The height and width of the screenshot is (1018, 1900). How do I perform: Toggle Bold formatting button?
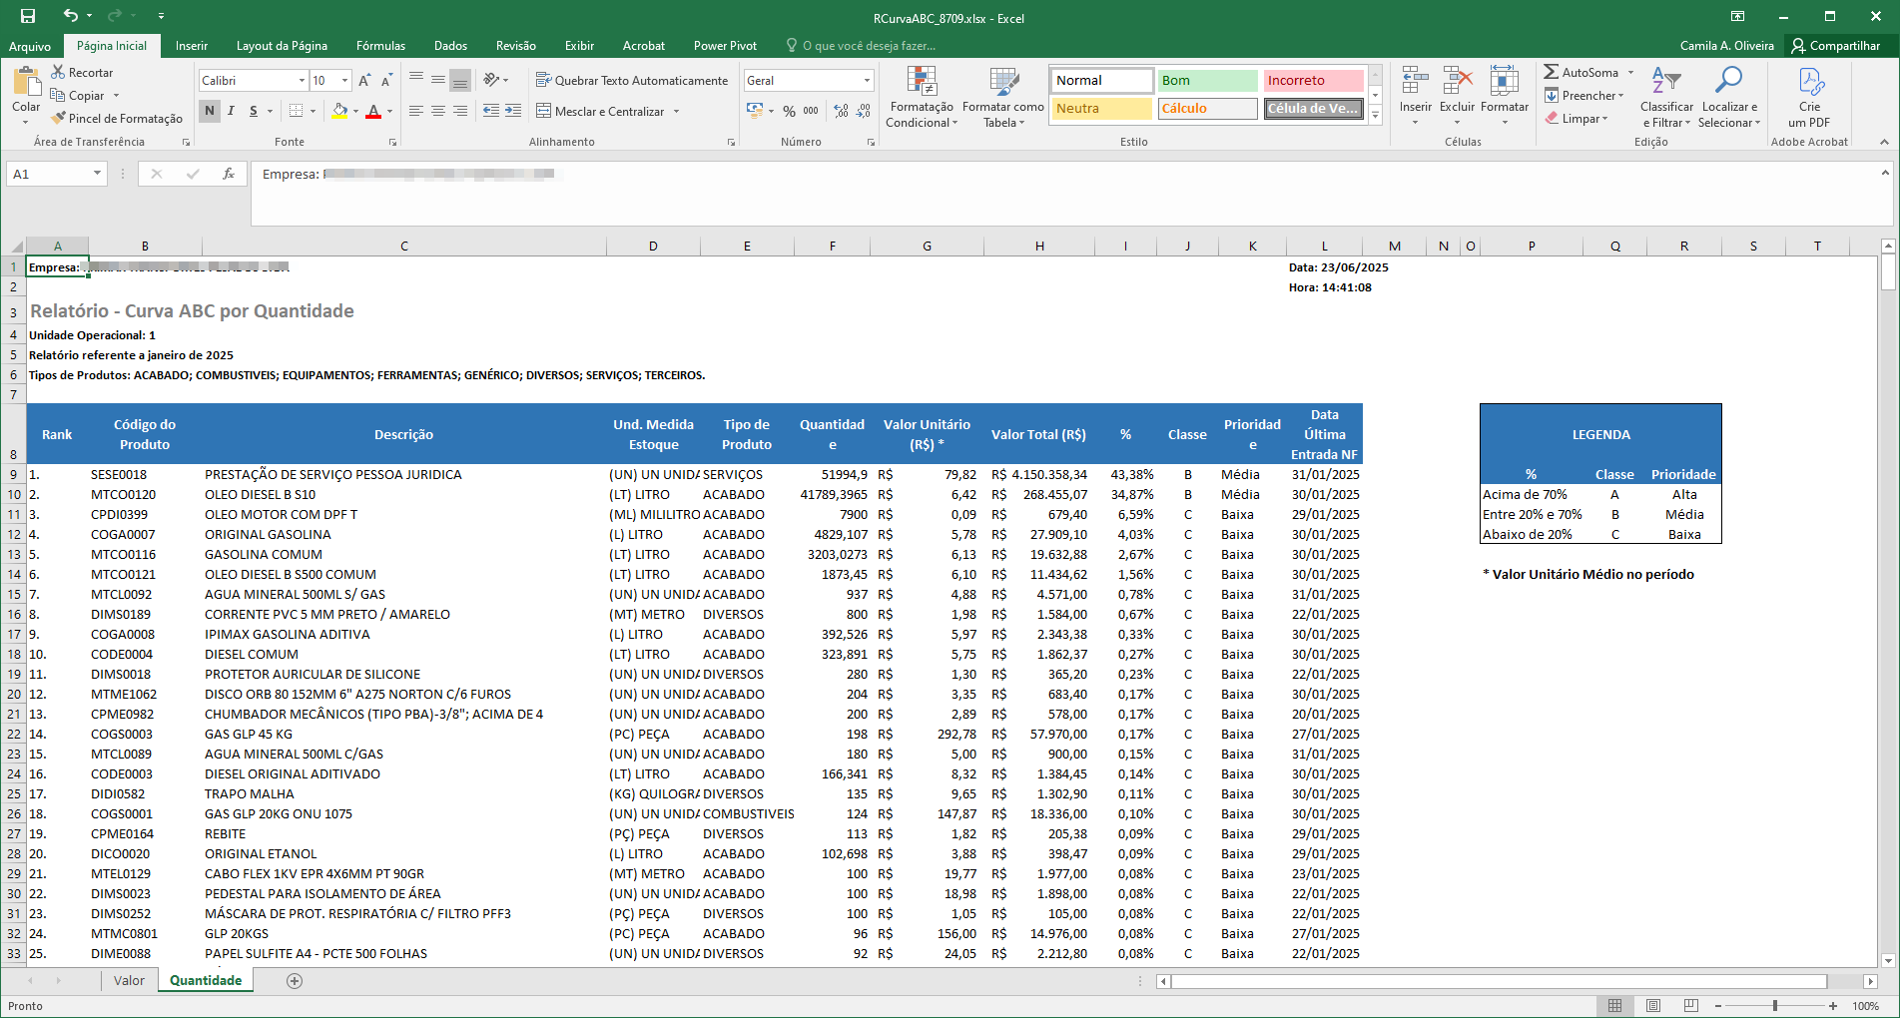click(210, 111)
